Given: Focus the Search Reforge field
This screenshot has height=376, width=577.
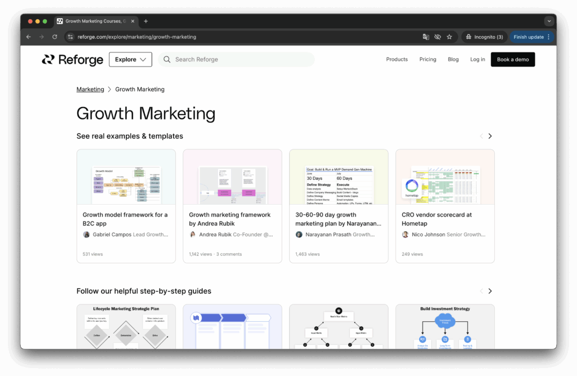Looking at the screenshot, I should coord(236,59).
